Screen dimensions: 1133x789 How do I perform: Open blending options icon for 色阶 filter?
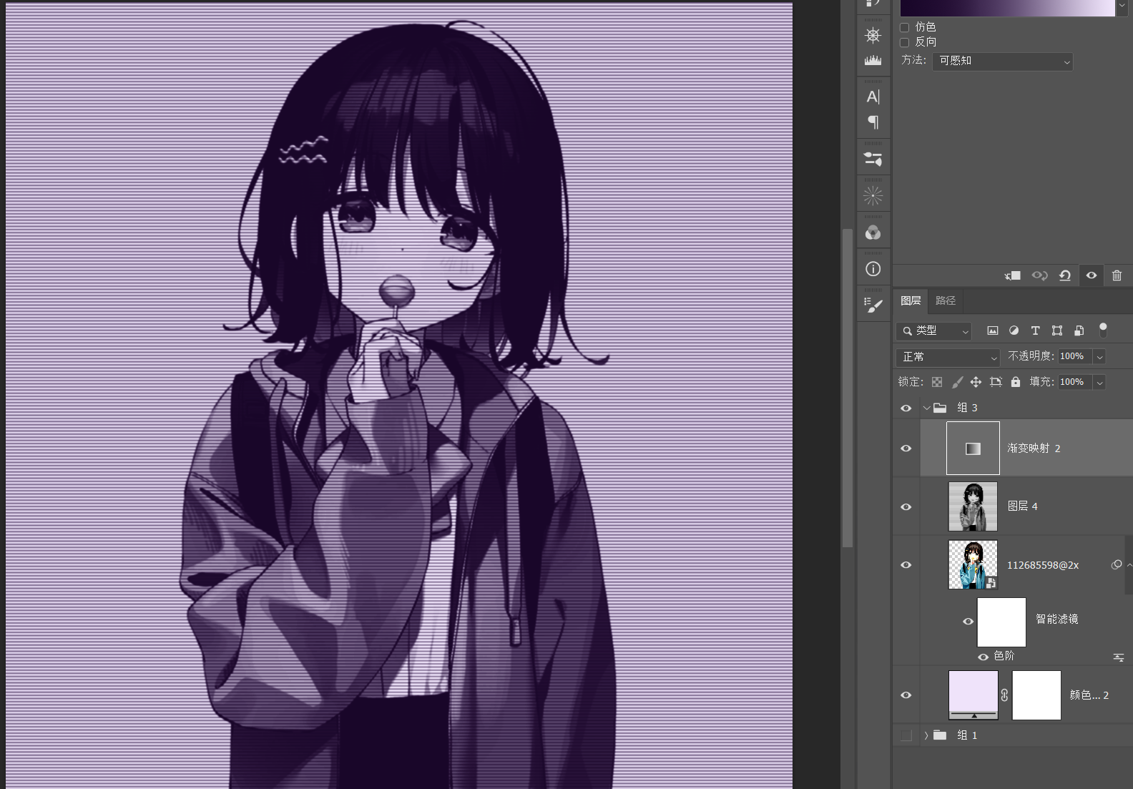pos(1118,657)
